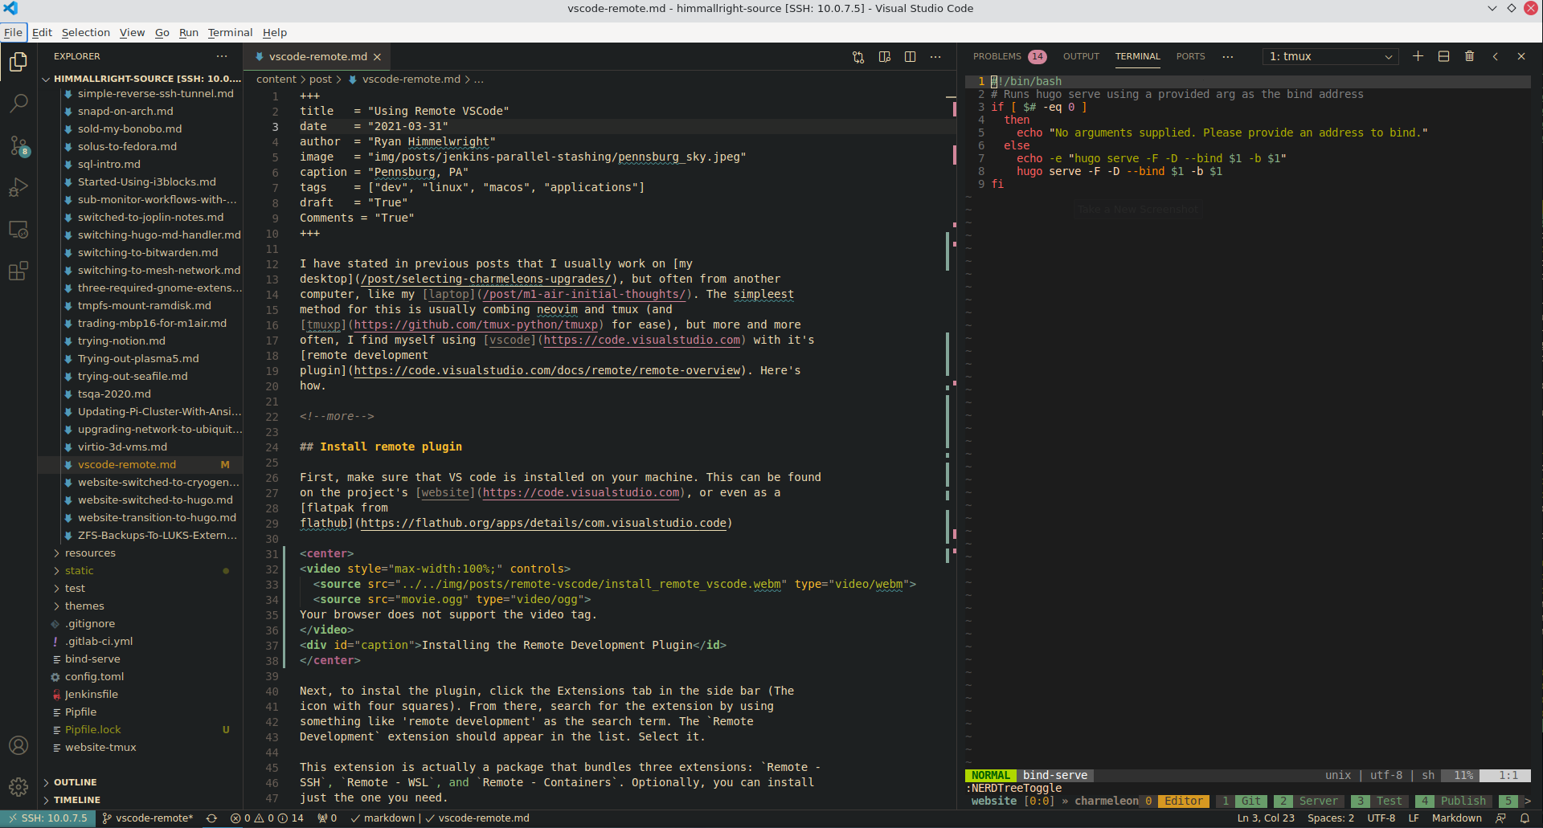Open the Run and Debug view
Image resolution: width=1543 pixels, height=828 pixels.
(x=18, y=187)
